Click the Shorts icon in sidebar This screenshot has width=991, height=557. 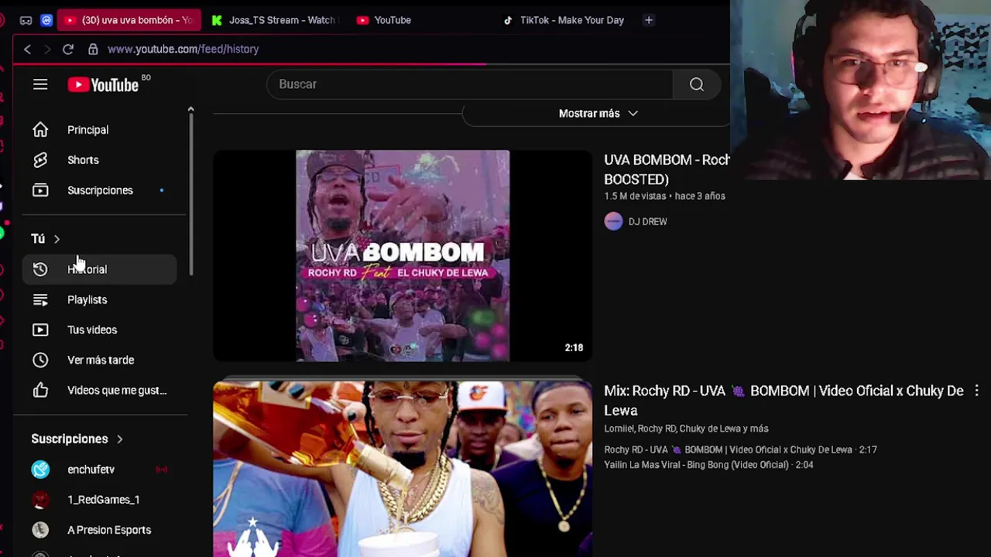pos(40,160)
